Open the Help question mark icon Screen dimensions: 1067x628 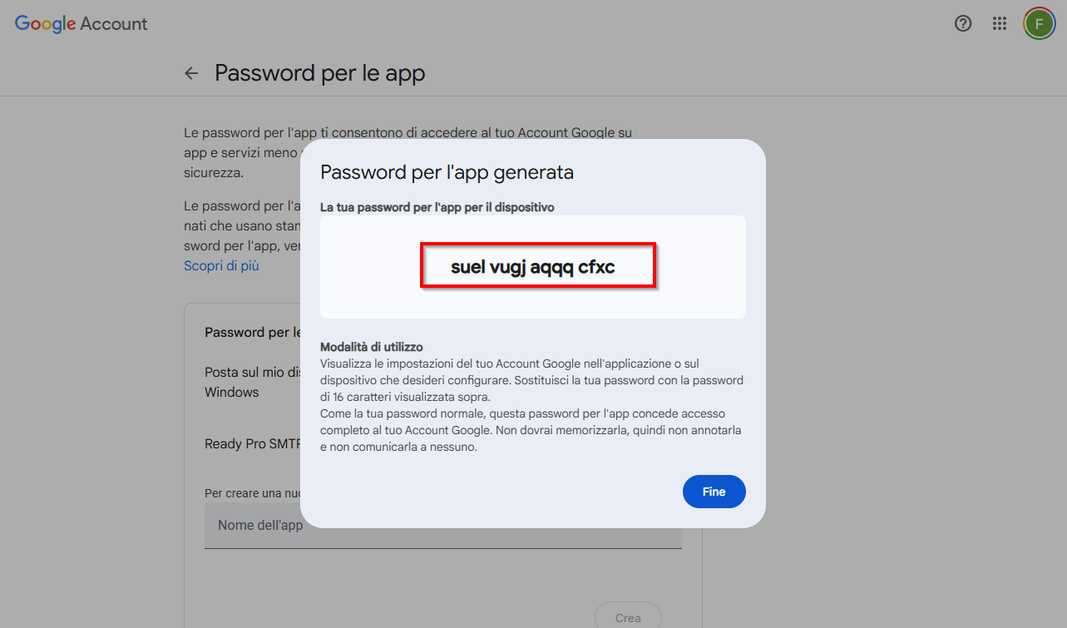coord(963,23)
